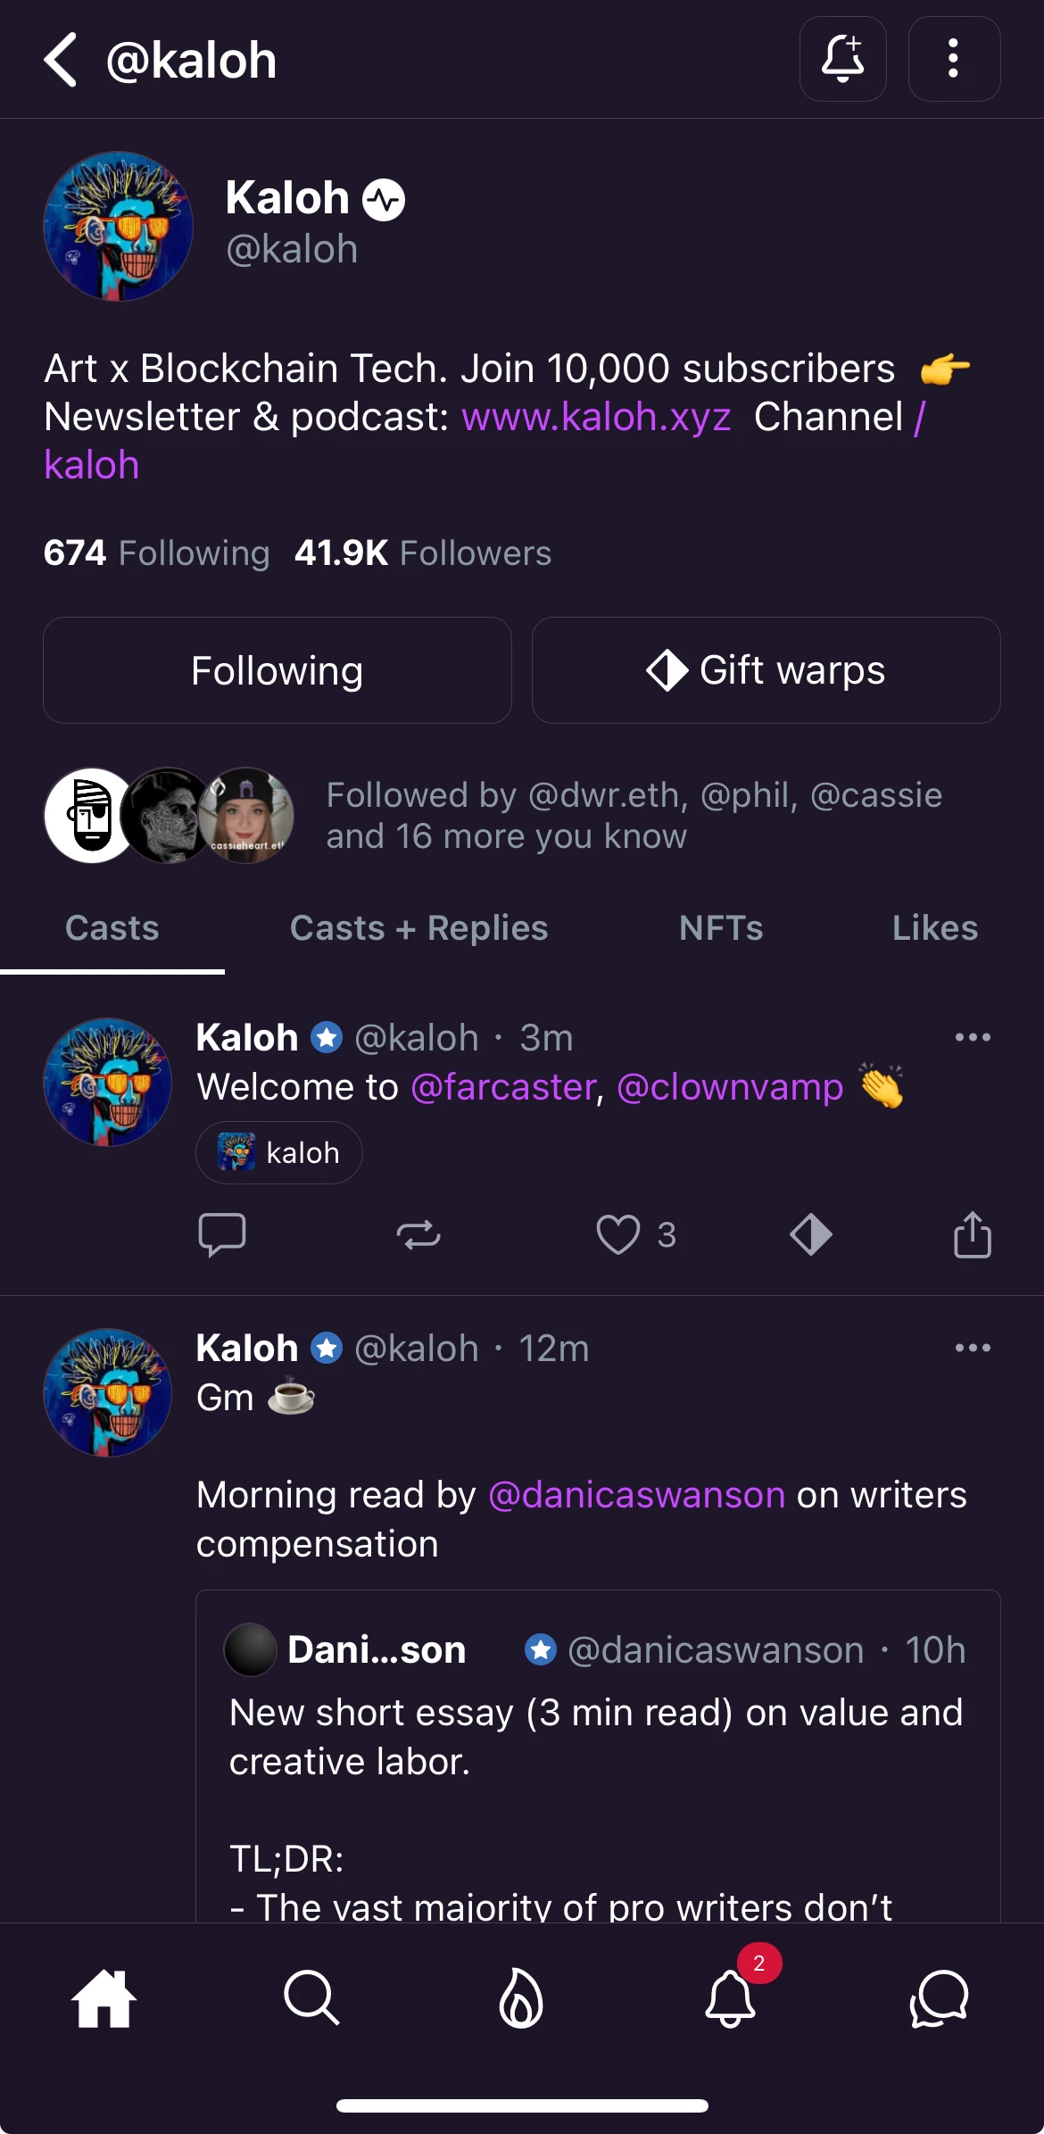1044x2134 pixels.
Task: Tip warps on the welcome cast
Action: (x=810, y=1235)
